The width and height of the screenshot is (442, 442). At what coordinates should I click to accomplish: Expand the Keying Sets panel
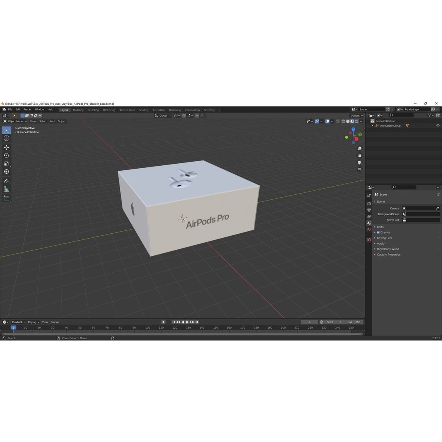pos(384,238)
